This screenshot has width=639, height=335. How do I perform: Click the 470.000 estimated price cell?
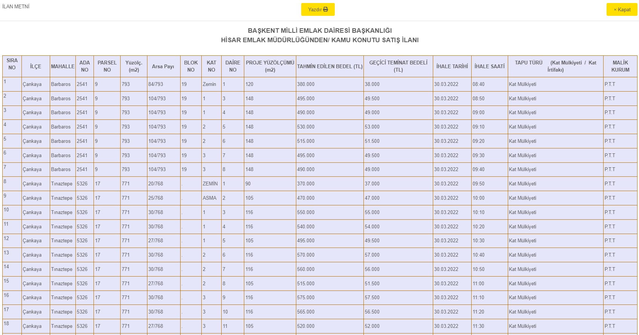coord(330,198)
